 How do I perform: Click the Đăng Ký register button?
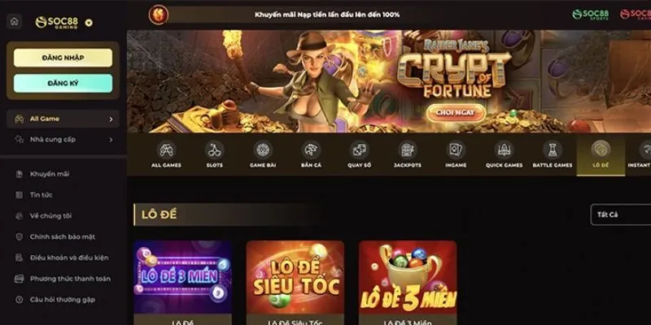[x=63, y=84]
